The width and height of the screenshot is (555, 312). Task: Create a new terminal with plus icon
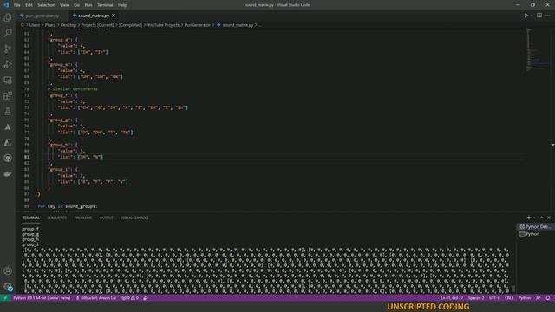point(528,218)
